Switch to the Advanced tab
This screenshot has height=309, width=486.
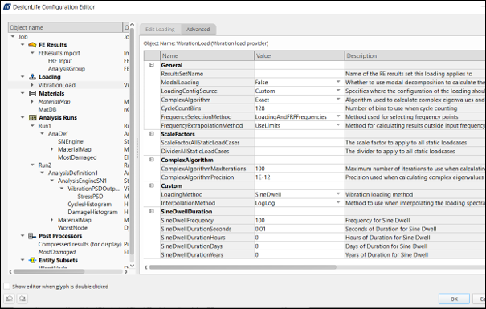198,30
